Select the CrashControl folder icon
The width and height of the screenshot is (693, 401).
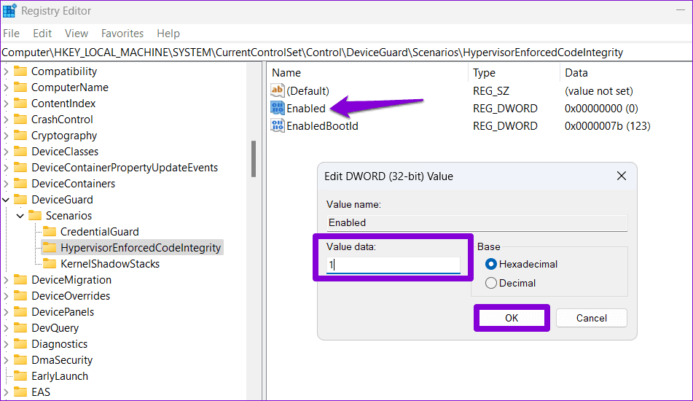pos(20,119)
